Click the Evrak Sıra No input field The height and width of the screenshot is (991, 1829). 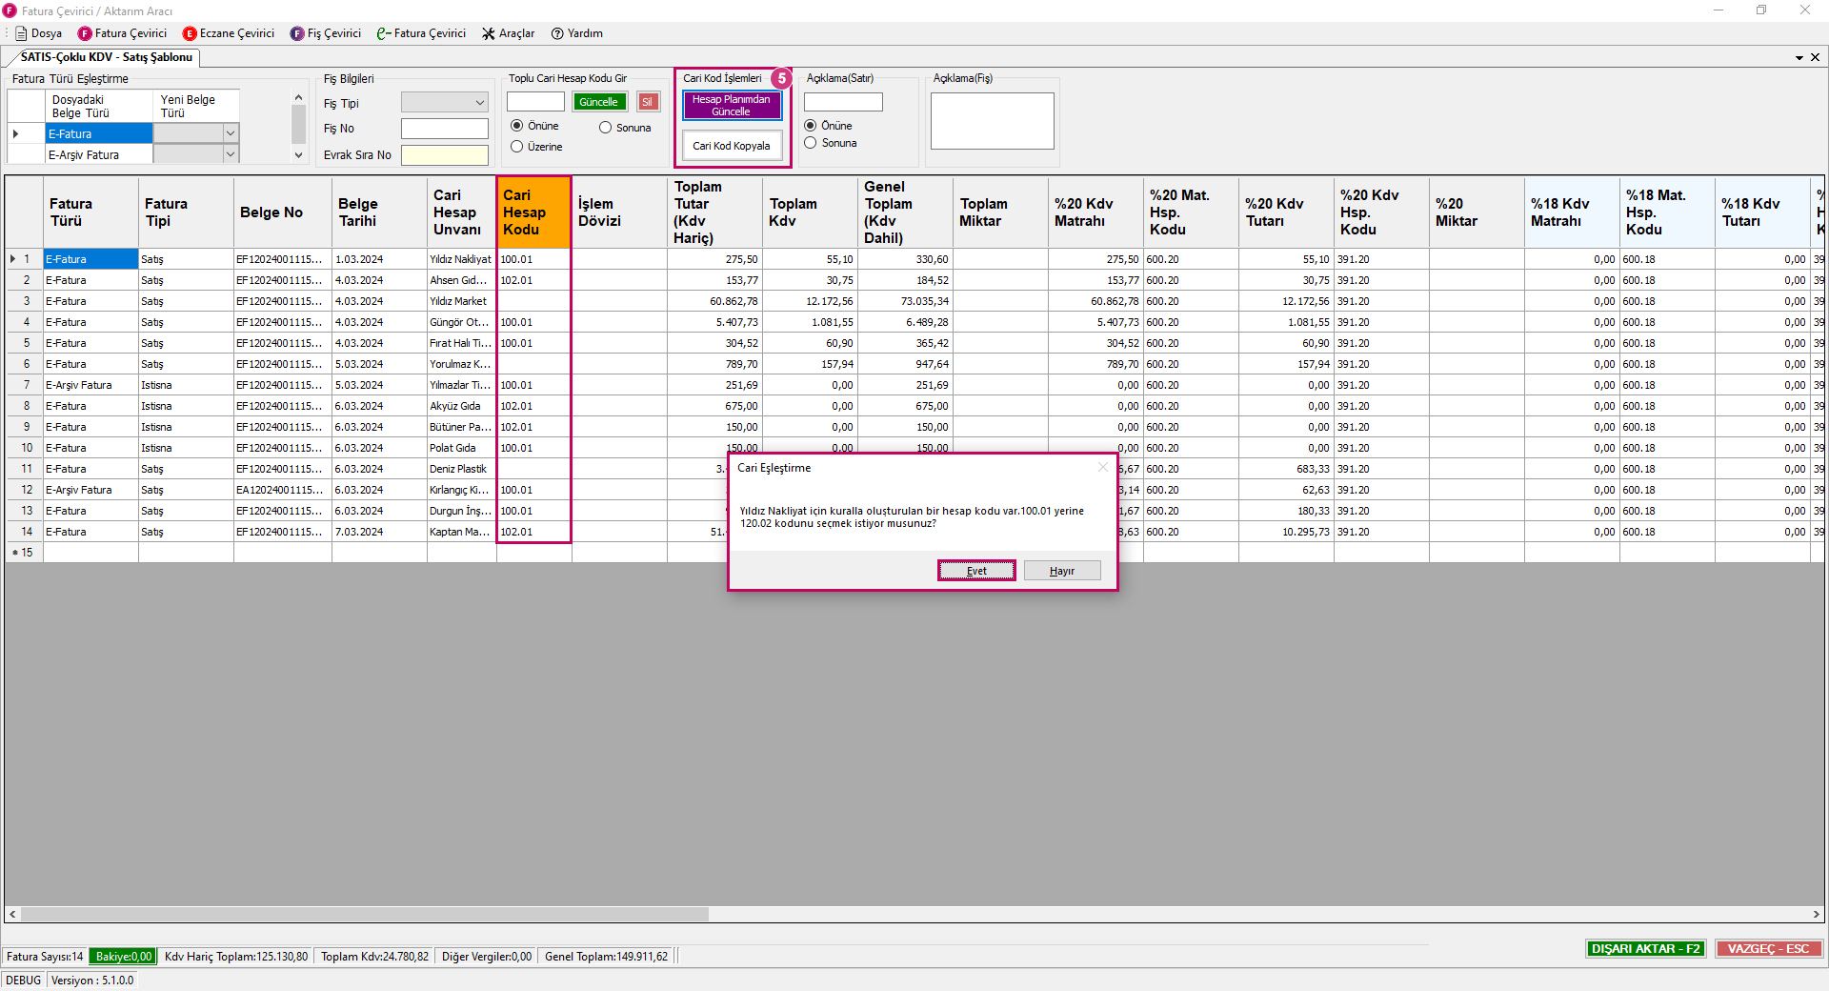click(x=444, y=155)
